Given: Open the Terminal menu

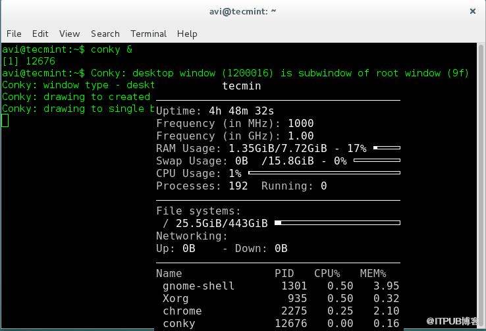Looking at the screenshot, I should tap(148, 34).
